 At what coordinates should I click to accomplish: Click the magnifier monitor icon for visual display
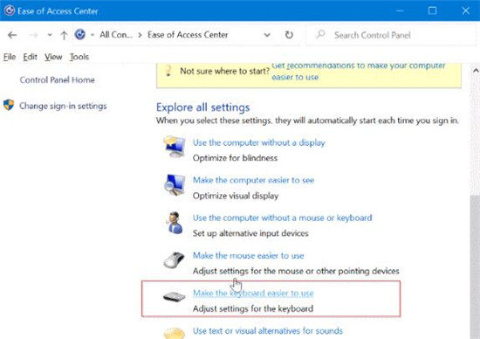(175, 185)
